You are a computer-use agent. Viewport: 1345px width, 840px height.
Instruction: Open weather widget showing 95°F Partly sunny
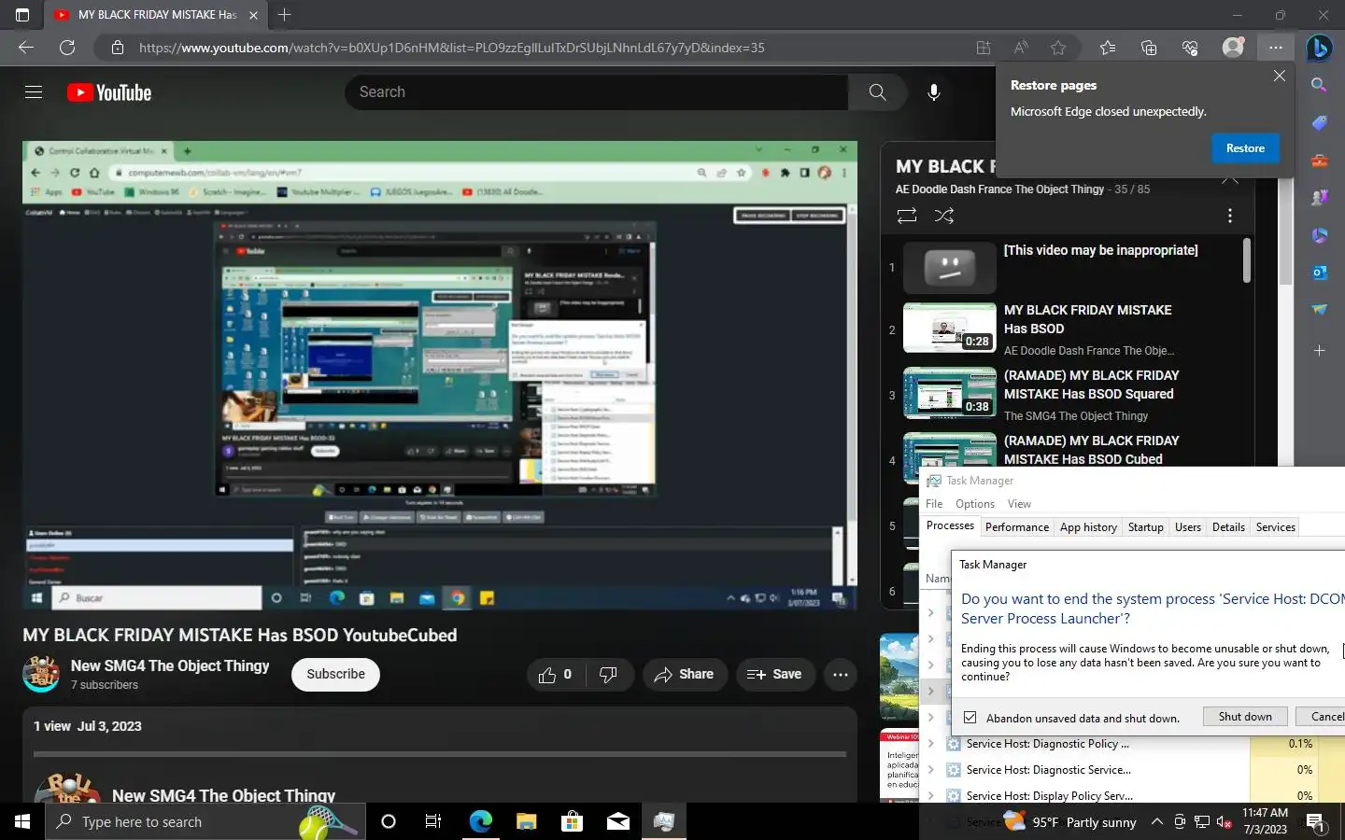tap(1069, 822)
